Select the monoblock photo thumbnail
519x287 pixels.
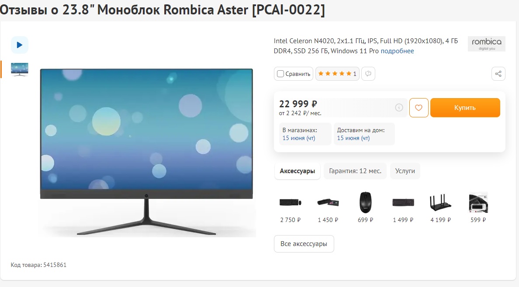(x=20, y=69)
